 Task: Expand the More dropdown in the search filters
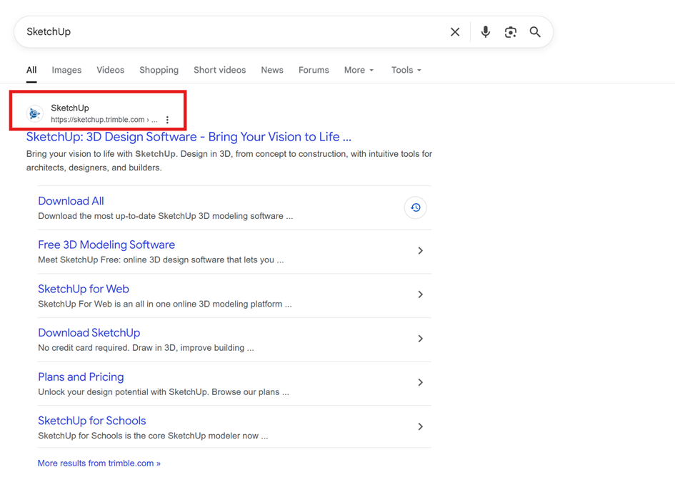point(359,70)
